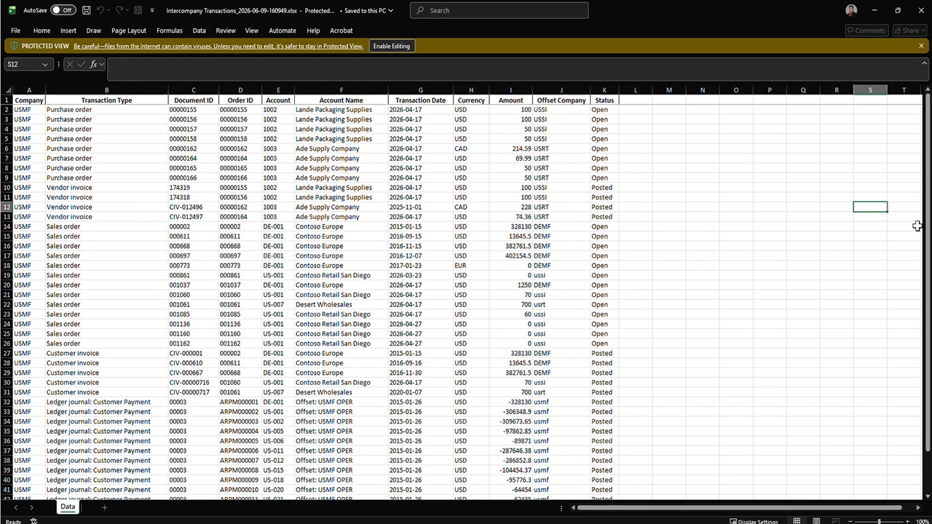
Task: Toggle the AutoSave switch
Action: [x=63, y=10]
